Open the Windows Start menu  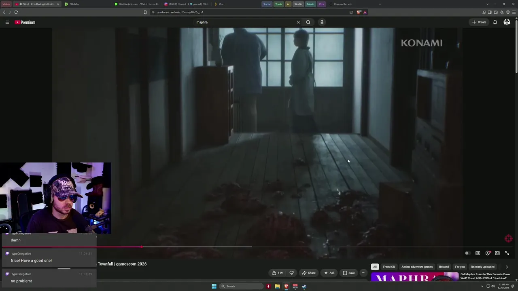coord(214,286)
